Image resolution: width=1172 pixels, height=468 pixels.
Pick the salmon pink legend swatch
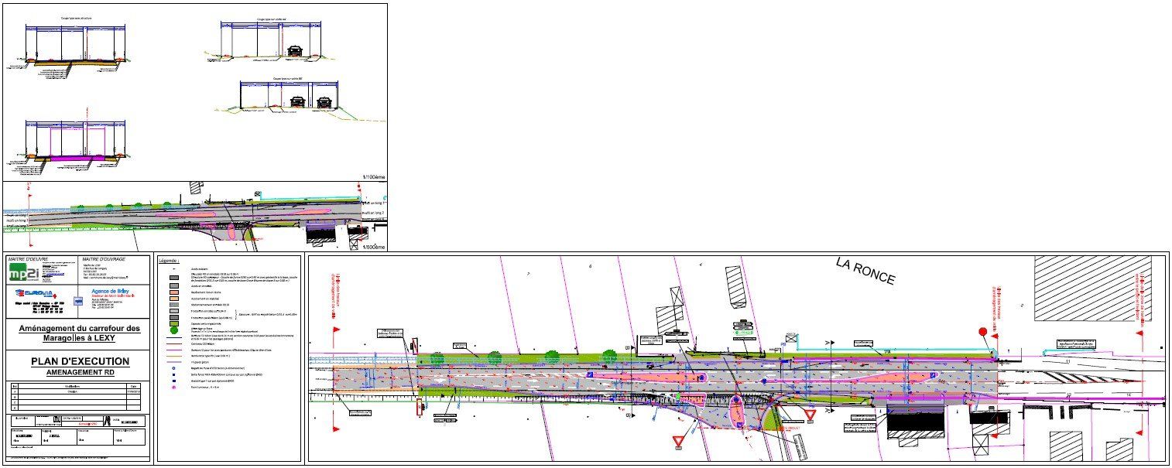click(174, 292)
